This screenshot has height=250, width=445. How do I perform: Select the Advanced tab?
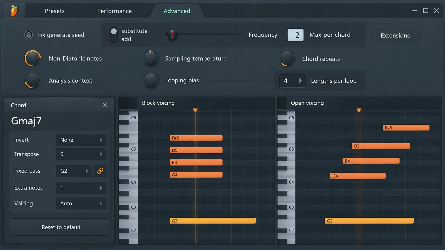[x=177, y=11]
